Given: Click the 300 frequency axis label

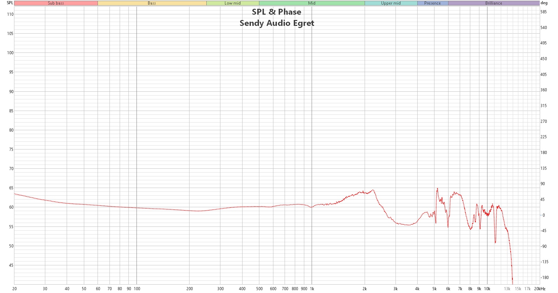Looking at the screenshot, I should pos(220,289).
